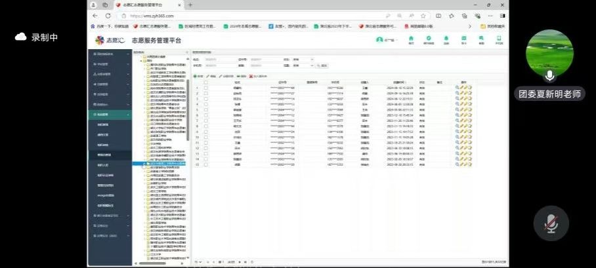The image size is (596, 268).
Task: Click the muted microphone icon at bottom right
Action: [550, 225]
